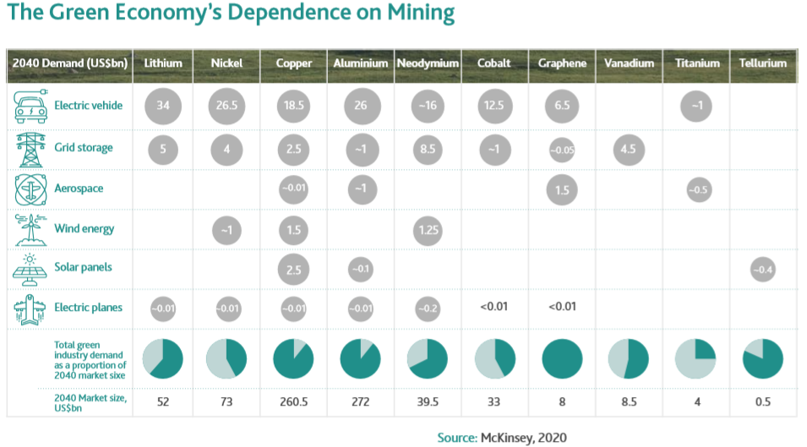Select the Lithium column header
The width and height of the screenshot is (807, 447).
pyautogui.click(x=162, y=63)
